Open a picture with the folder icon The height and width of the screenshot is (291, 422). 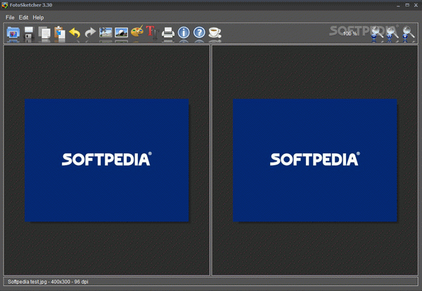[x=13, y=33]
